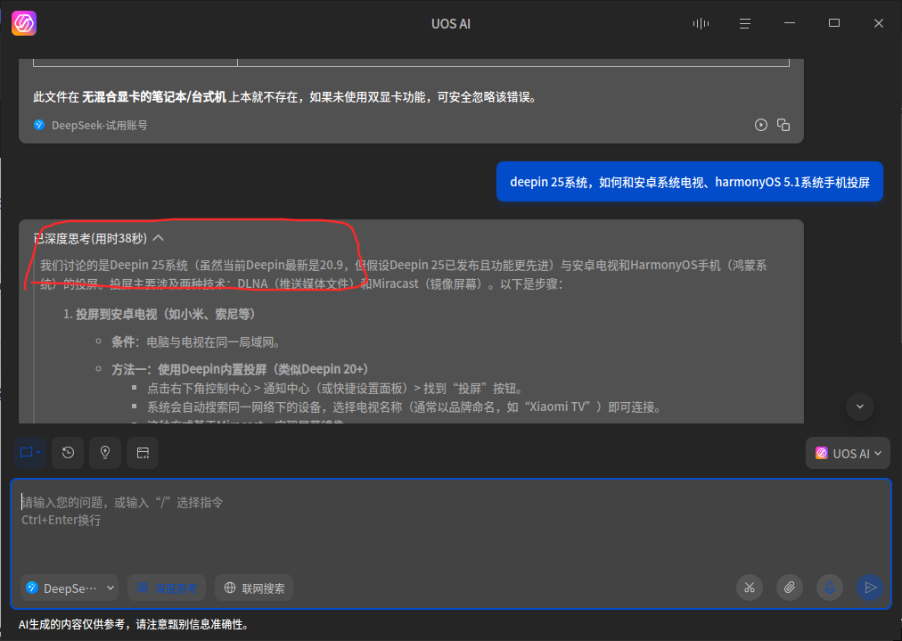Viewport: 902px width, 641px height.
Task: Click the screenshot scissors icon
Action: click(750, 588)
